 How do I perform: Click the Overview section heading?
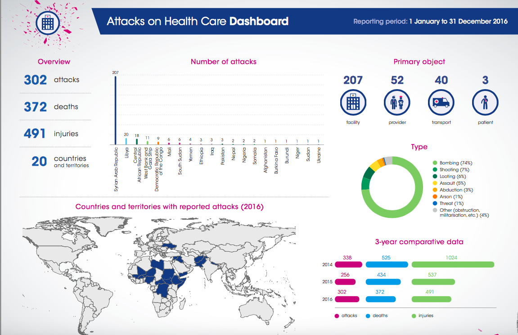(54, 62)
